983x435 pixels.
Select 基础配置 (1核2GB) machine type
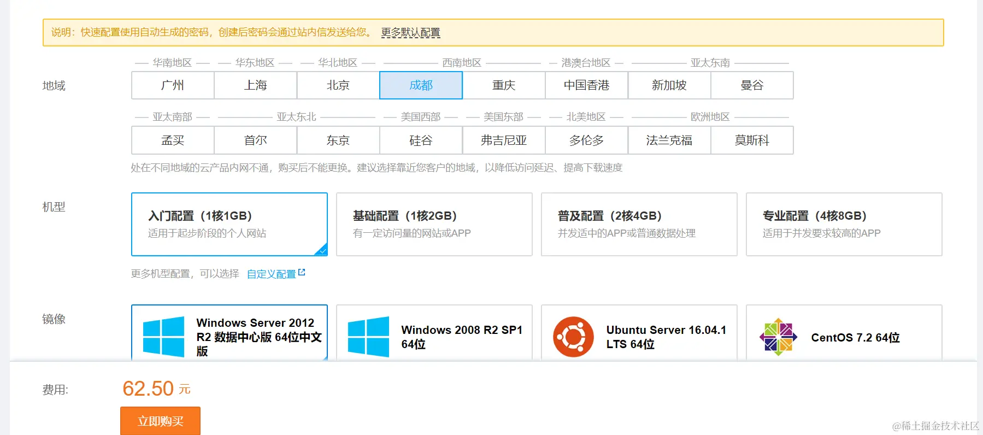click(434, 224)
